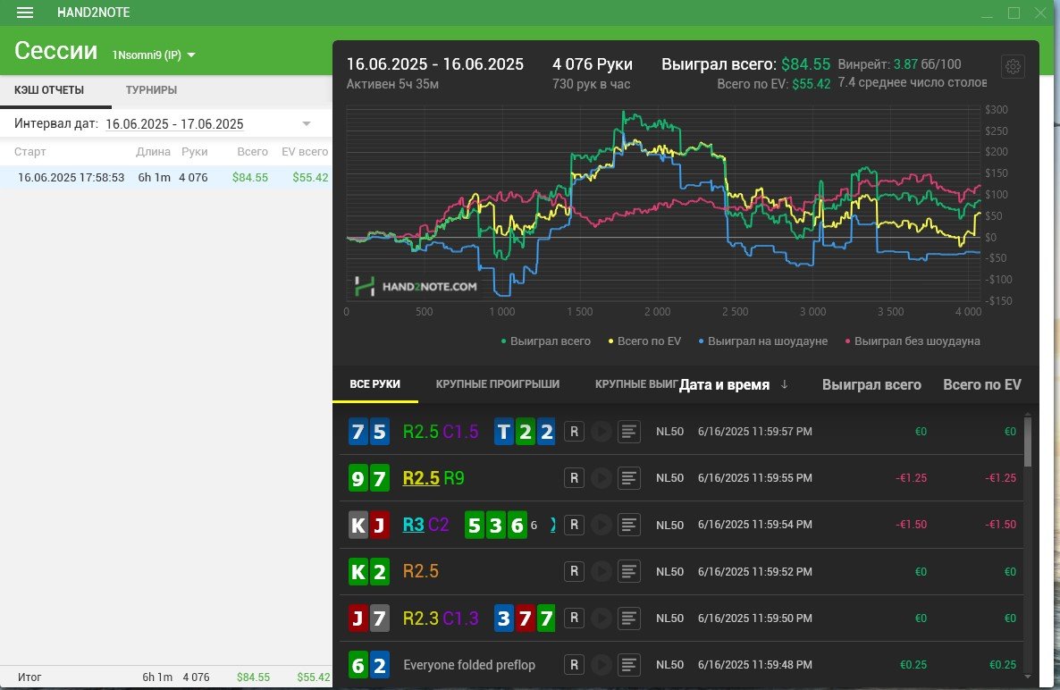This screenshot has width=1060, height=690.
Task: Expand the 'Интервал дат' date range dropdown
Action: coord(307,123)
